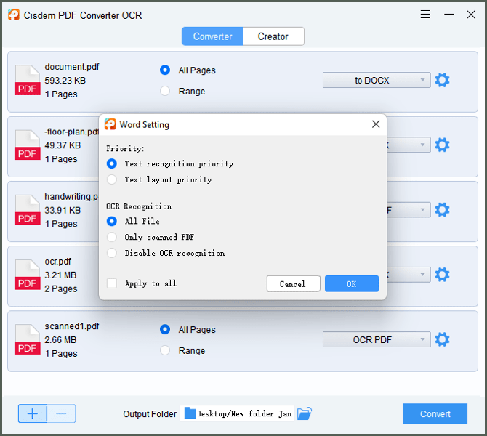487x436 pixels.
Task: Click the document.pdf PDF file icon
Action: 28,80
